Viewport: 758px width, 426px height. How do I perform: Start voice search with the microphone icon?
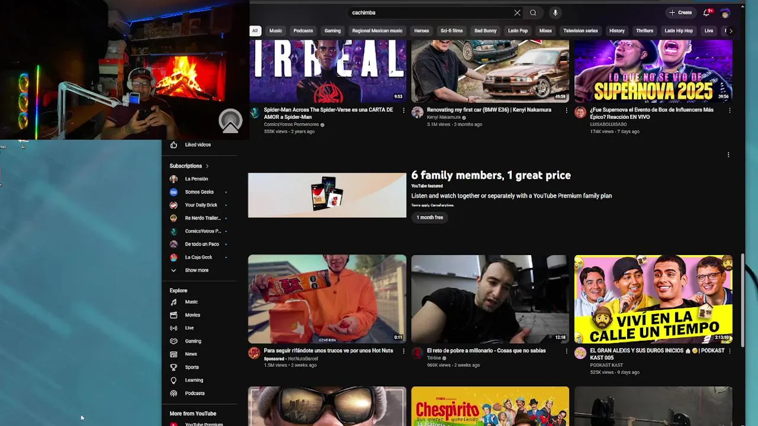[555, 12]
